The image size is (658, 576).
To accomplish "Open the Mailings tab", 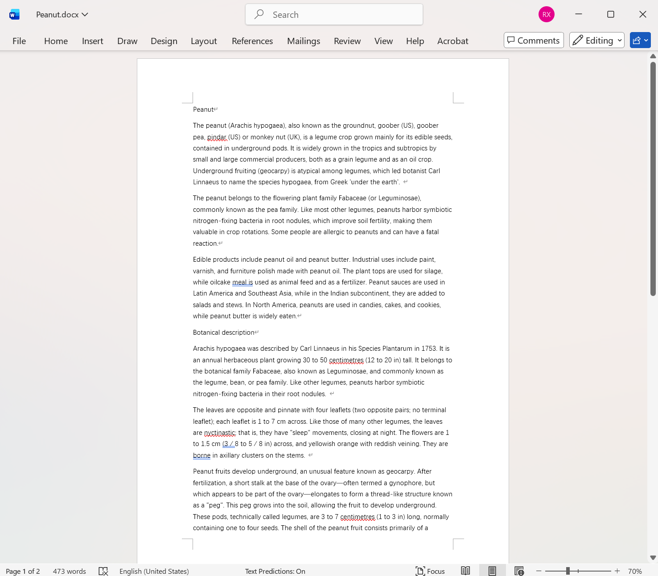I will (x=303, y=41).
